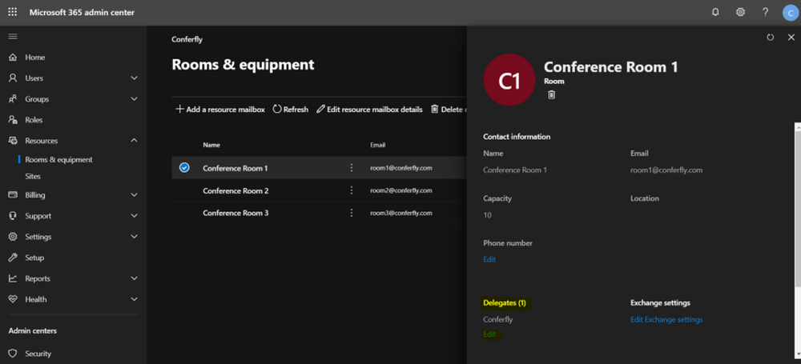Click Edit under Delegates

coord(489,334)
